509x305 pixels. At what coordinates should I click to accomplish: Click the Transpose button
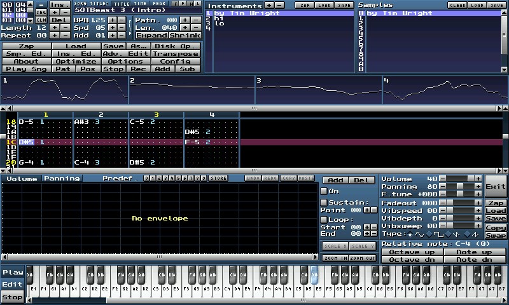tap(176, 54)
